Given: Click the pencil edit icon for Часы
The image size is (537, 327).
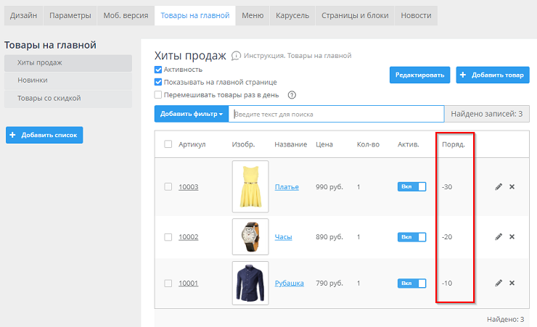Looking at the screenshot, I should click(x=499, y=237).
